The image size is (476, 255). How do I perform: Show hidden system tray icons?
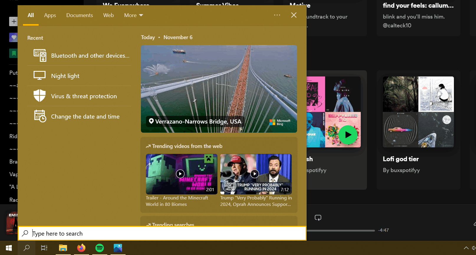click(x=466, y=248)
